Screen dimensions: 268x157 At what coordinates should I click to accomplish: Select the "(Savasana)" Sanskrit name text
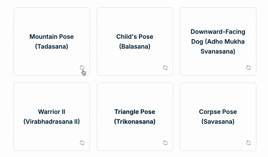pyautogui.click(x=218, y=122)
